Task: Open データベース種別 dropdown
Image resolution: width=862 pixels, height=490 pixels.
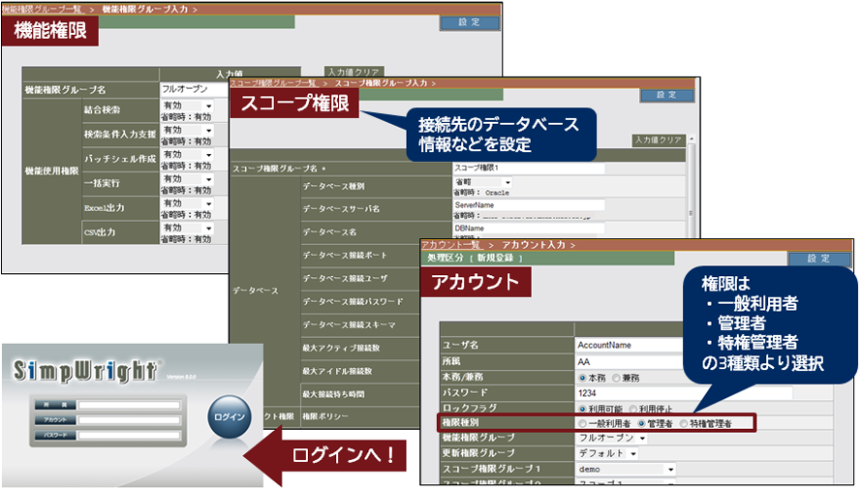Action: coord(482,182)
